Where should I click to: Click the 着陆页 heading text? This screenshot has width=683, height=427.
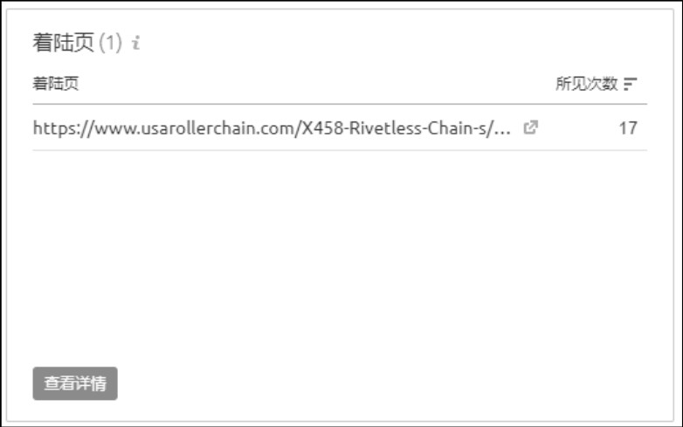[64, 43]
